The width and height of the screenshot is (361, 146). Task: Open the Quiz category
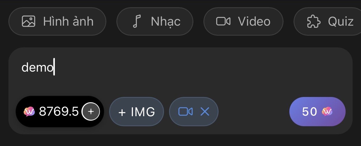(341, 21)
